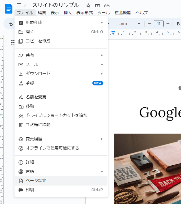Viewport: 181px width, 204px height.
Task: Expand the 共有 submenu arrow
Action: 102,55
